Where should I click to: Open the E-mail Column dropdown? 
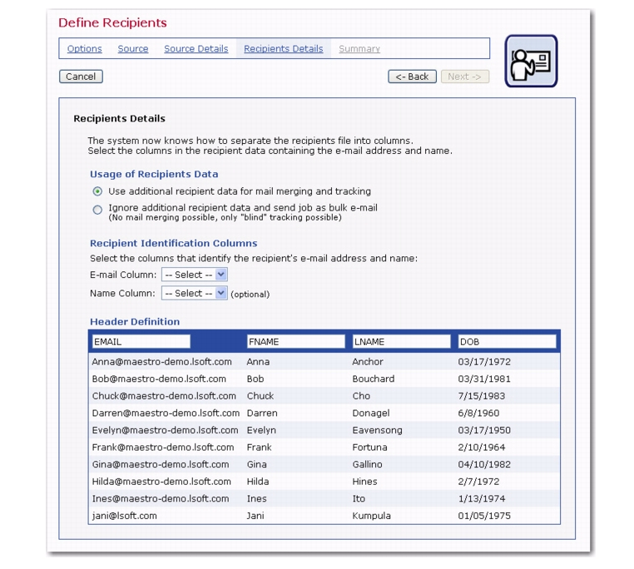pos(194,275)
